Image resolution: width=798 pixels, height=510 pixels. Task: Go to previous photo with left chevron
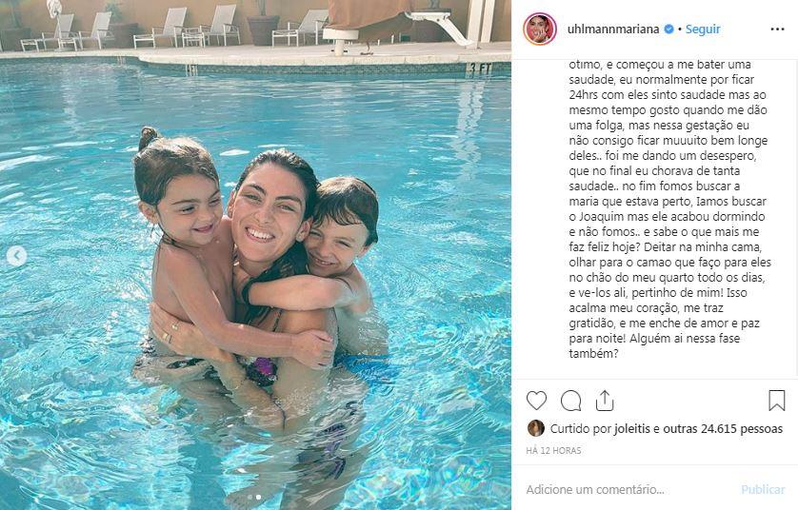(x=17, y=256)
